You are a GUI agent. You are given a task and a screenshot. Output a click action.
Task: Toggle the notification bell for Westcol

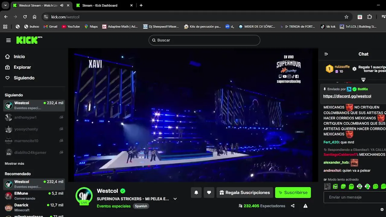(196, 193)
